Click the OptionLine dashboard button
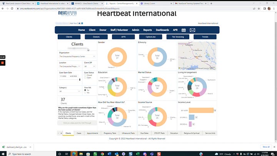Image resolution: width=277 pixels, height=156 pixels. click(x=151, y=37)
